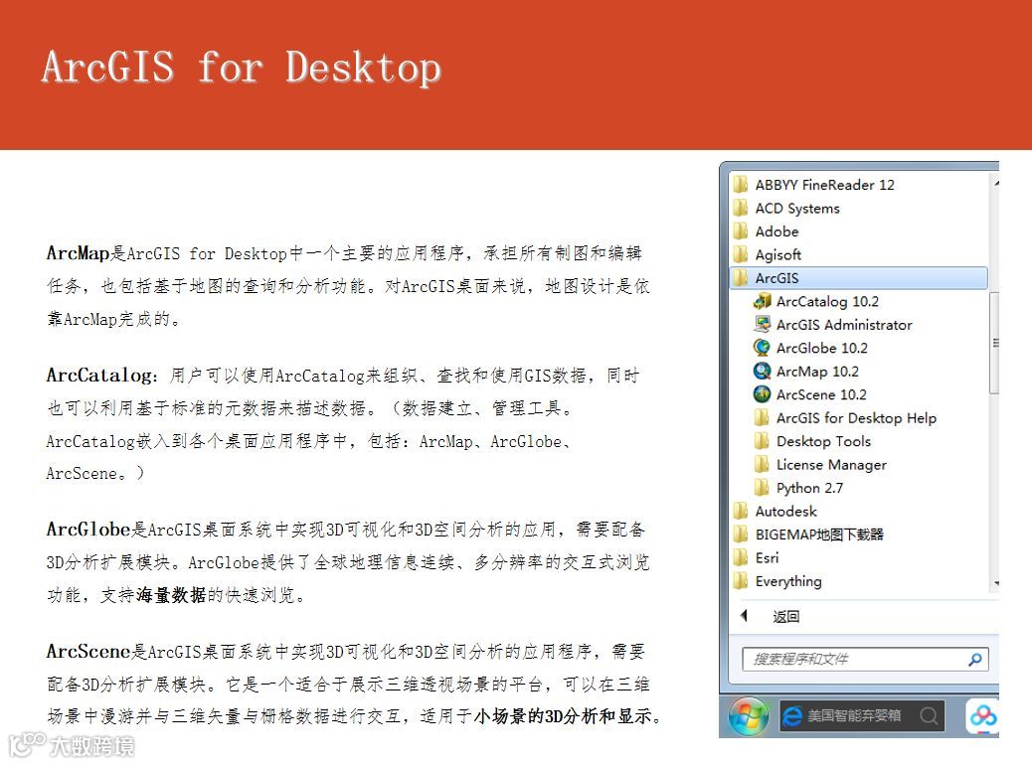Screen dimensions: 1032x765
Task: Open ArcGIS Administrator in the Start menu
Action: pyautogui.click(x=832, y=324)
